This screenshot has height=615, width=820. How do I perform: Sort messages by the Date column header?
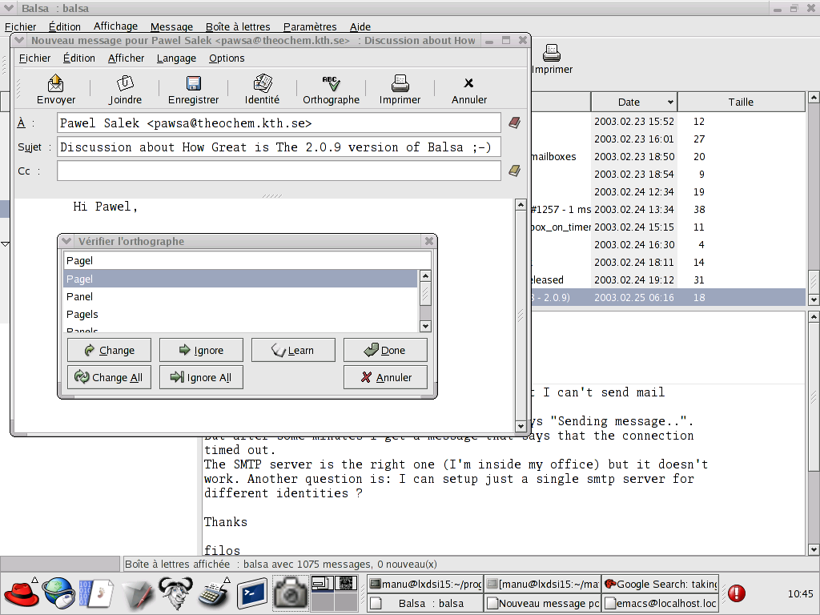coord(629,102)
